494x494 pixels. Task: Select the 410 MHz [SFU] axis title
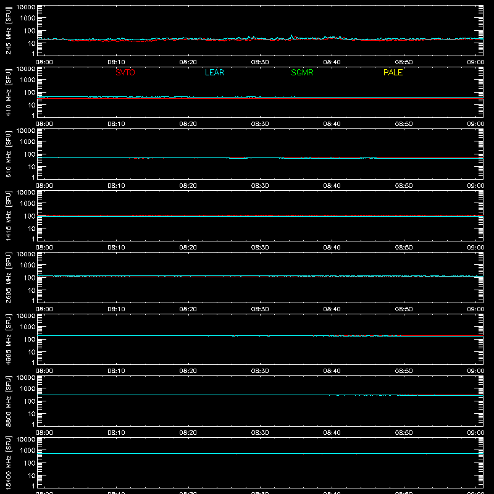[9, 92]
